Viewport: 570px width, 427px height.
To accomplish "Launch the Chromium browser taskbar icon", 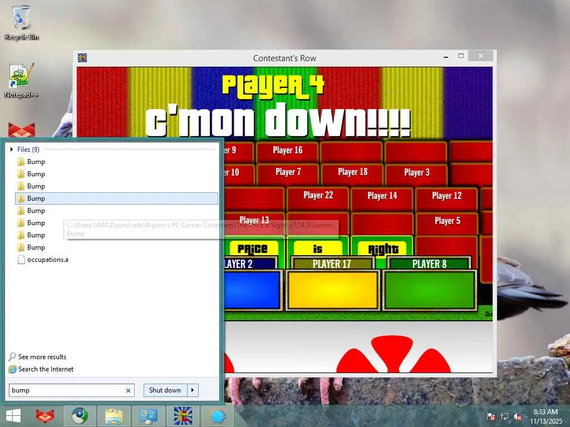I will [80, 416].
